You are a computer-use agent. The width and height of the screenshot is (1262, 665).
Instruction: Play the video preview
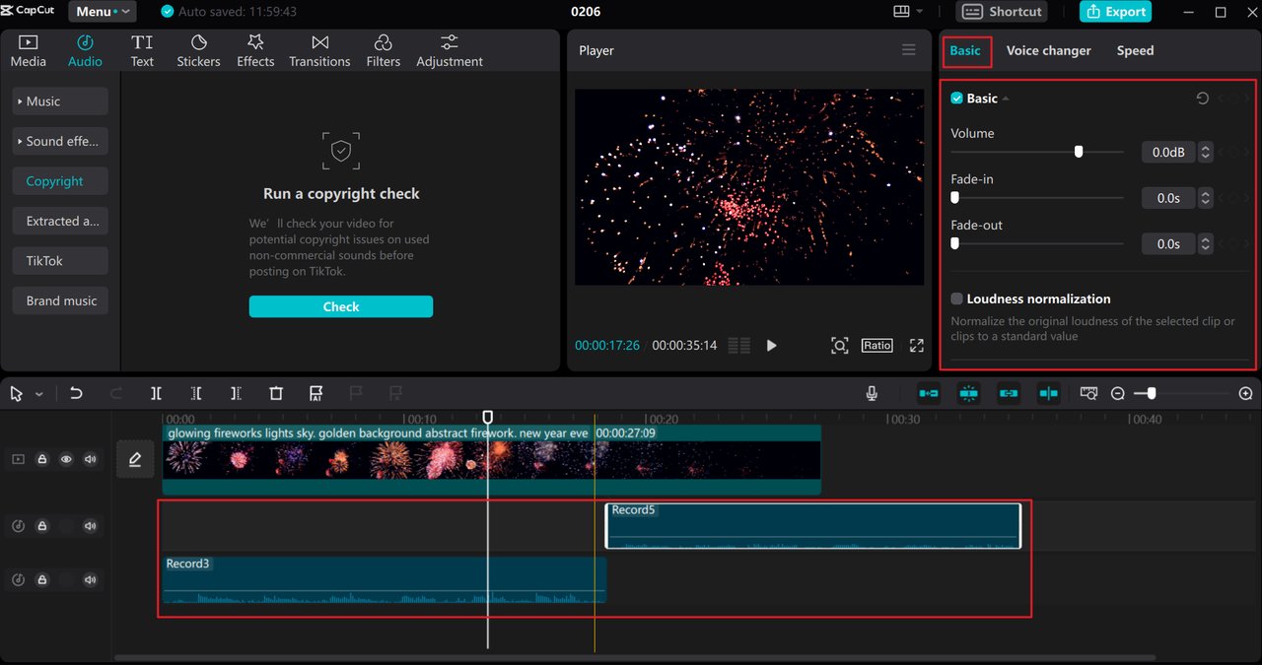tap(771, 346)
